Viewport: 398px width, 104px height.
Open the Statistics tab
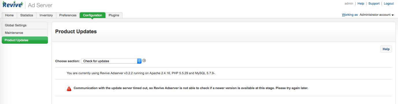27,15
